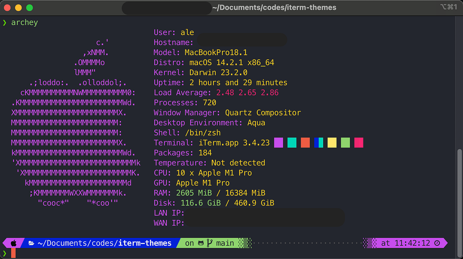Select the purple color swatch next to Terminal
Screen dimensions: 463x259
(279, 142)
